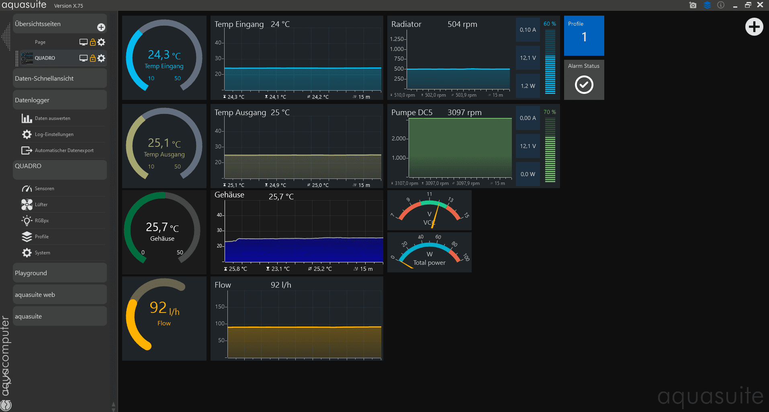
Task: Click the Gehäuse chart title
Action: 229,195
